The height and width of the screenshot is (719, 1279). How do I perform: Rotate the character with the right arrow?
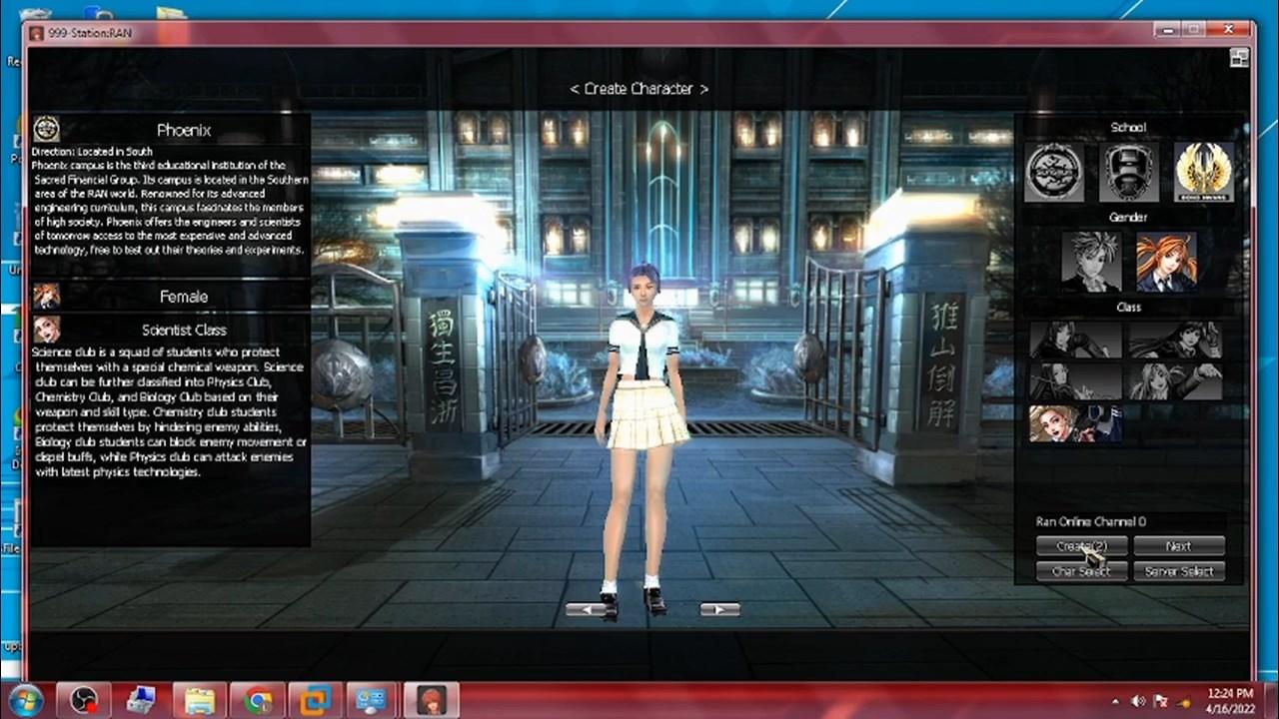[x=719, y=609]
